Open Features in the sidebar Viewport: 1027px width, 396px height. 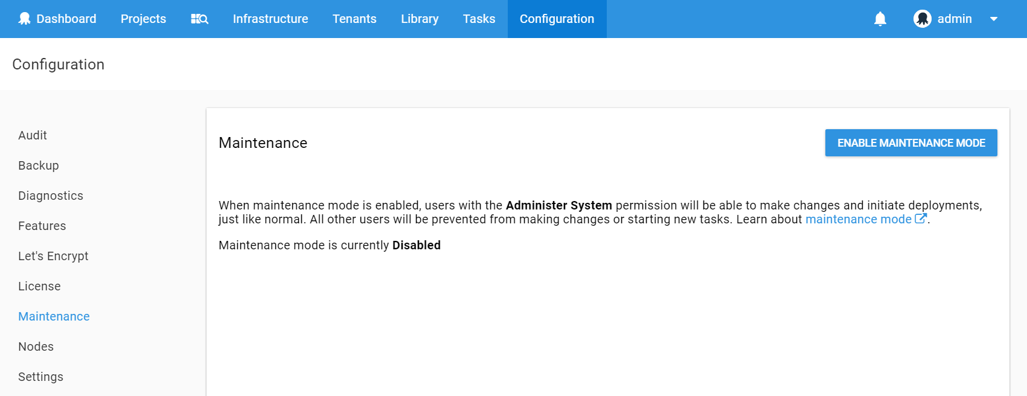pos(42,226)
